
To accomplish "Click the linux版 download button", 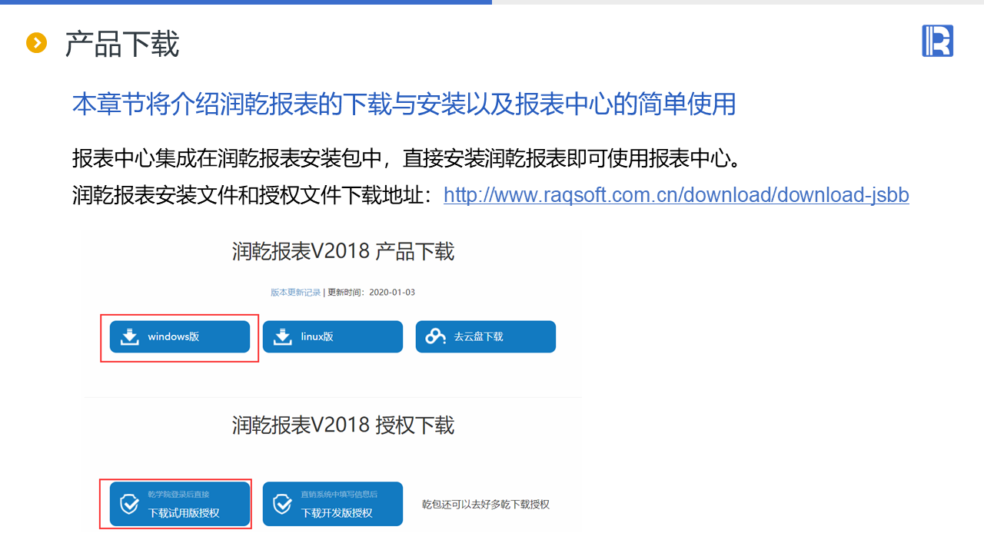I will (332, 336).
